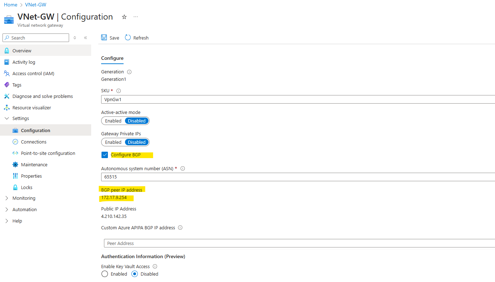Set Active-active mode to Enabled
Image resolution: width=495 pixels, height=282 pixels.
[113, 121]
